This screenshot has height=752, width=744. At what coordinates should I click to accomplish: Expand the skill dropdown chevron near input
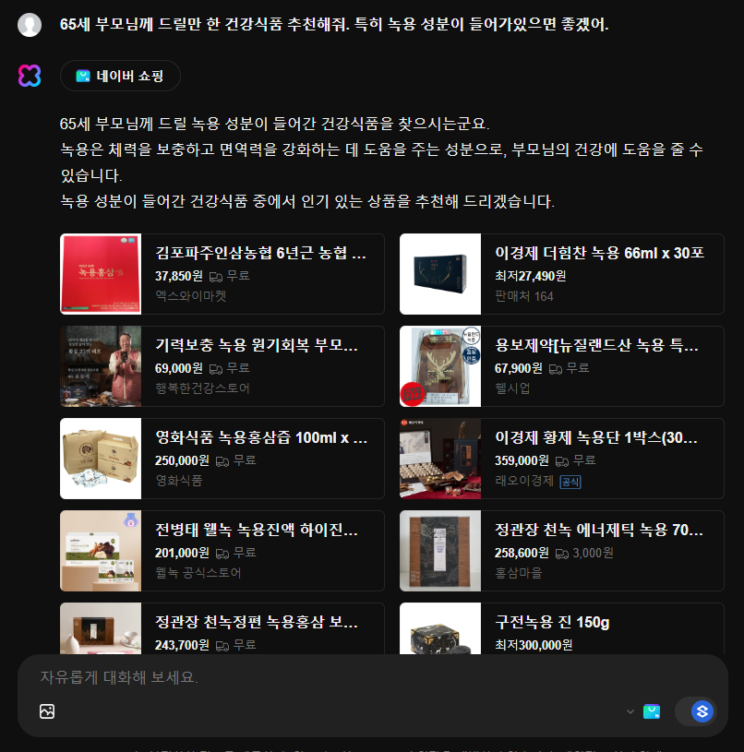point(630,711)
